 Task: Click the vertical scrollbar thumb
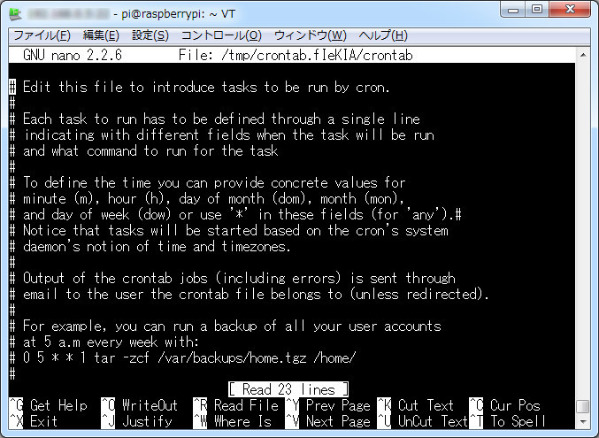coord(583,407)
